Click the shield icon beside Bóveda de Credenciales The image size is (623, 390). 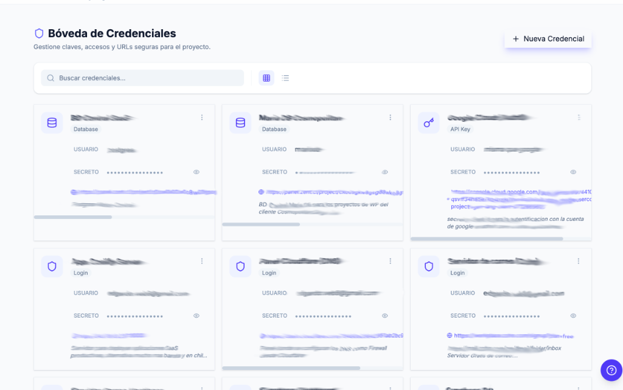[39, 33]
